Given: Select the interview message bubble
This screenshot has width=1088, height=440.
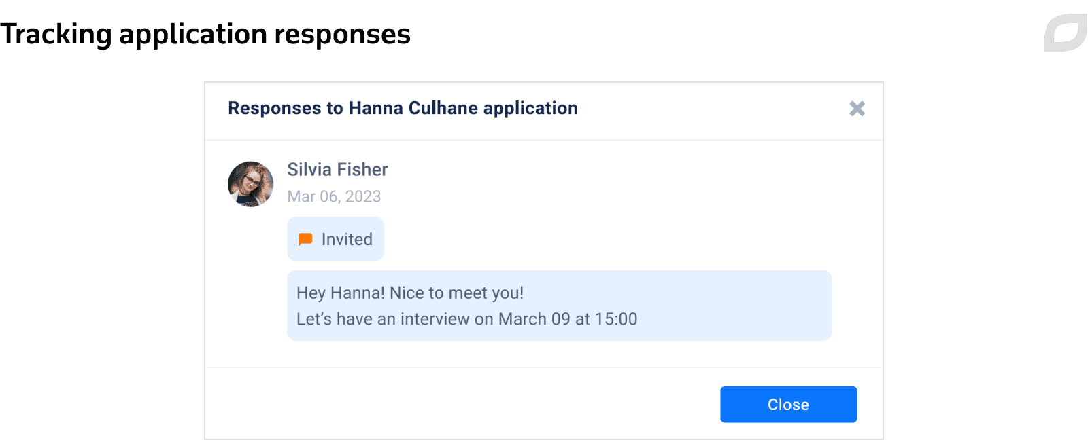Looking at the screenshot, I should [x=559, y=306].
